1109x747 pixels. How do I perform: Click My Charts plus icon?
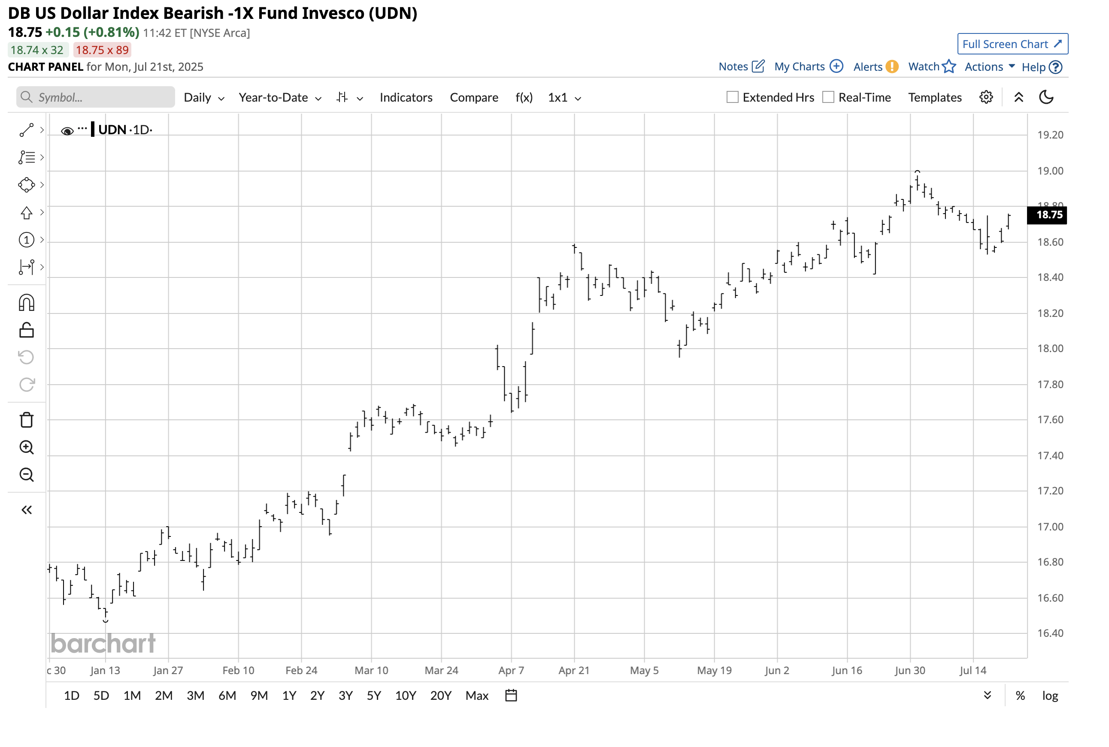[836, 66]
